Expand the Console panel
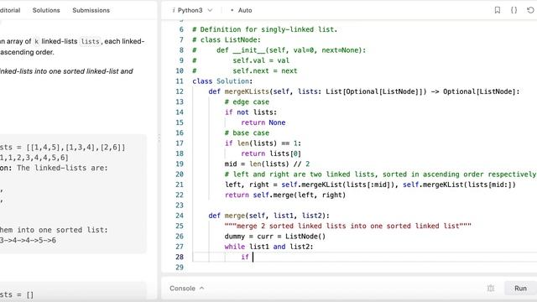Image resolution: width=537 pixels, height=302 pixels. 186,289
